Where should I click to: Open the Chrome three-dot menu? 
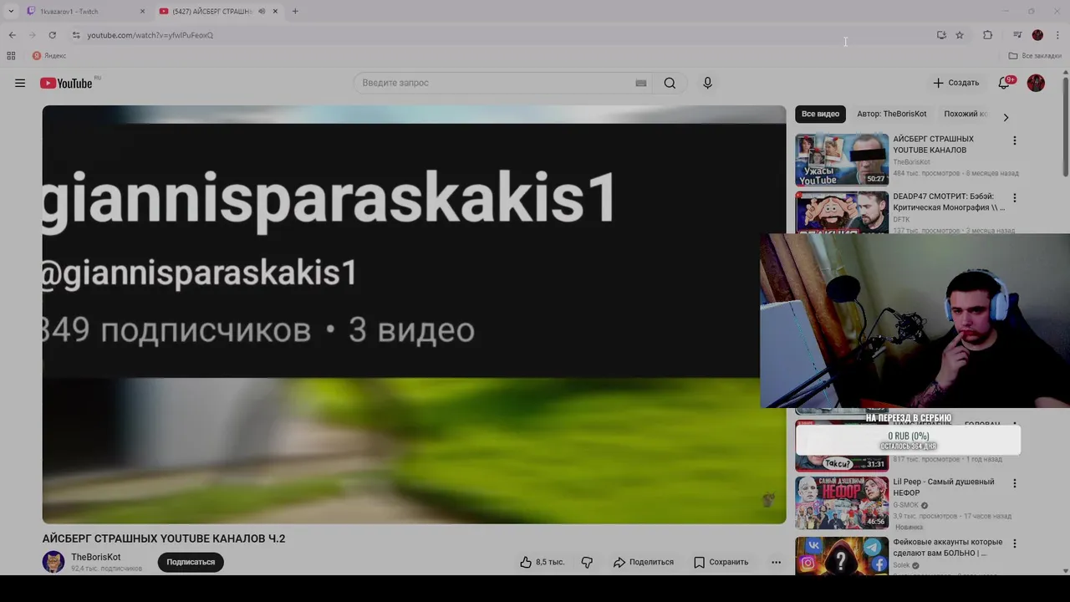(1057, 35)
